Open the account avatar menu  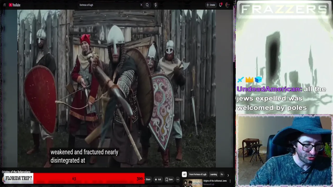click(x=228, y=5)
